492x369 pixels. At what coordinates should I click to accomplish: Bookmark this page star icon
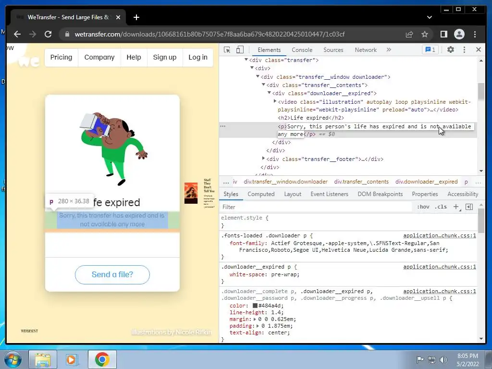coord(425,34)
